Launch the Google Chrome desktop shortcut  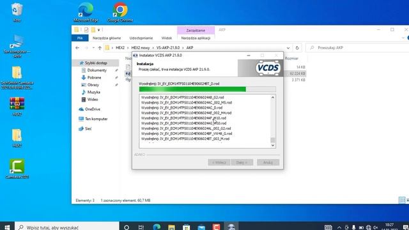[x=120, y=12]
